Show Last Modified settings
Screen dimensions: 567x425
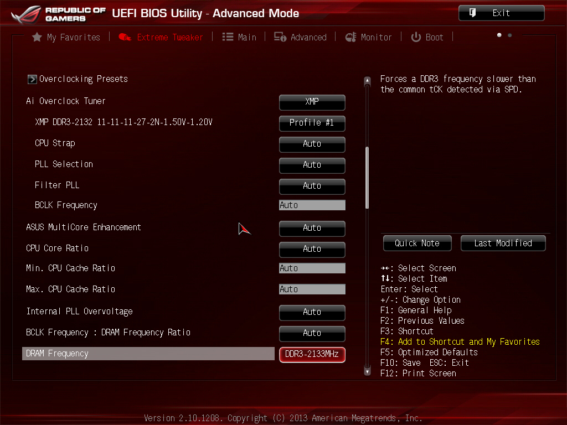point(503,243)
